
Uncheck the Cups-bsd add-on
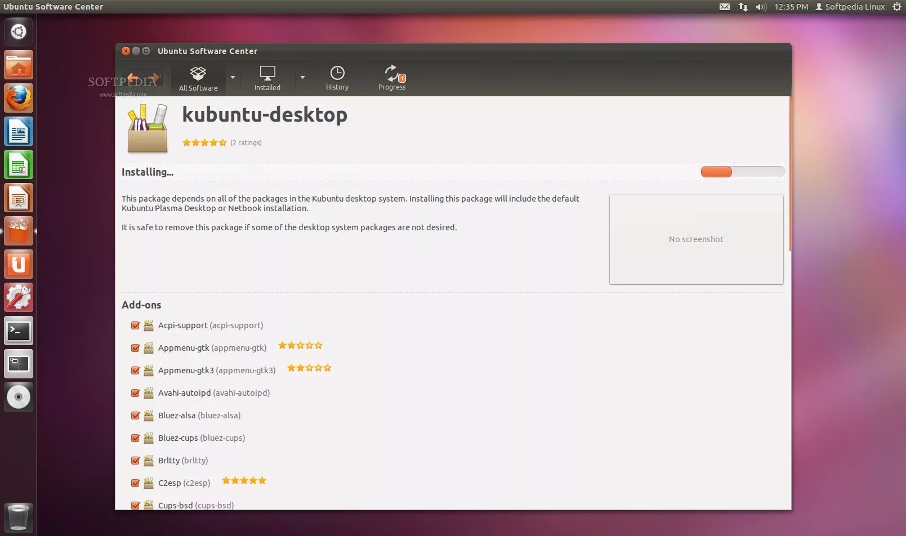point(135,505)
